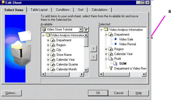Image resolution: width=172 pixels, height=100 pixels.
Task: Select the SUM item under Profit
Action: click(x=123, y=64)
